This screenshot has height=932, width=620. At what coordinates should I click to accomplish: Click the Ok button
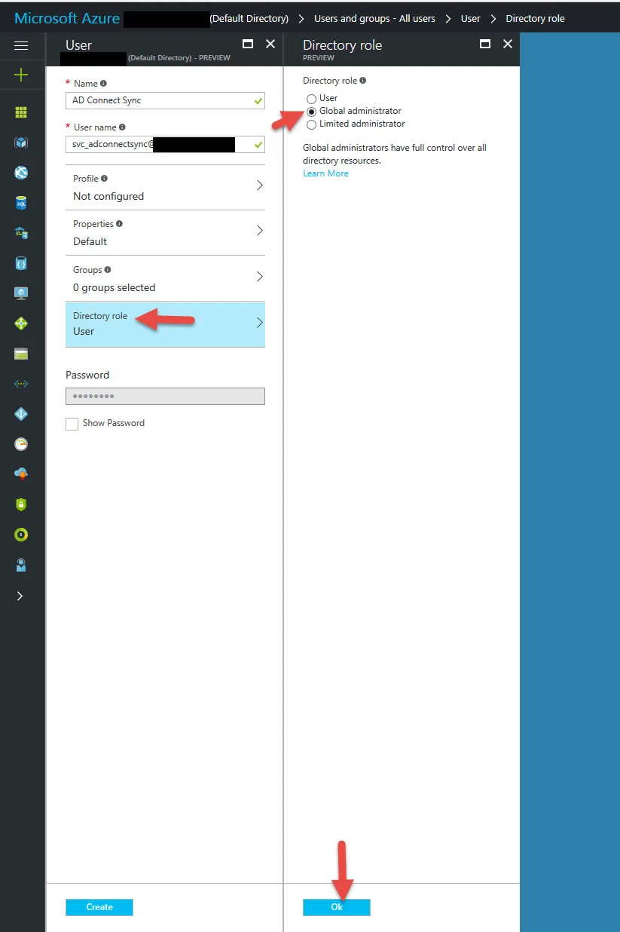click(x=337, y=907)
